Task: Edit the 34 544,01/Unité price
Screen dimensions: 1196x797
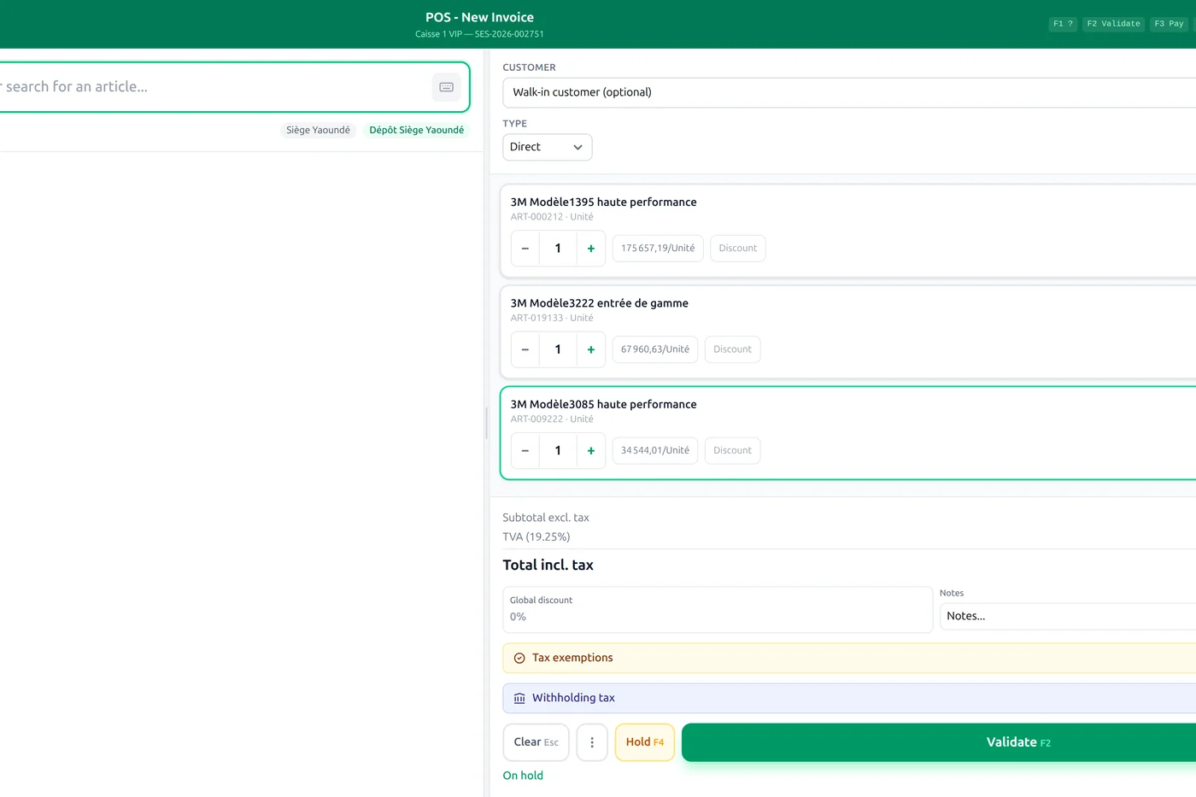Action: 655,451
